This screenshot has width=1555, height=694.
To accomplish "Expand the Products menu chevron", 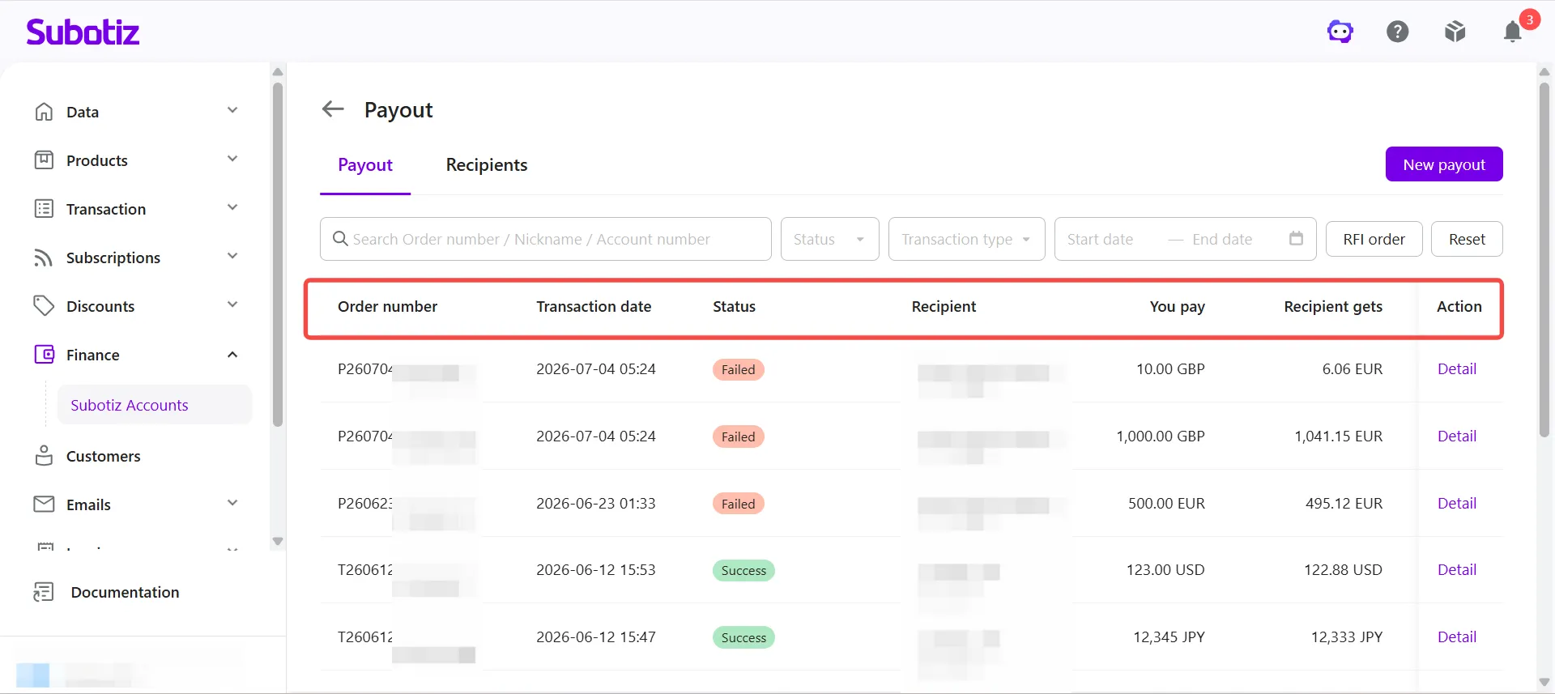I will (x=232, y=160).
